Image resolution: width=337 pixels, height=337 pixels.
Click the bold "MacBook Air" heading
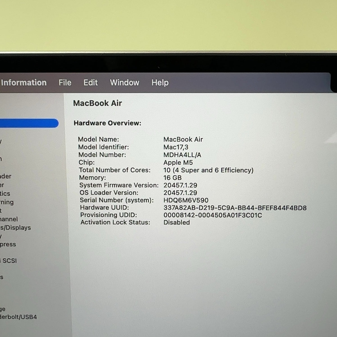tap(97, 103)
